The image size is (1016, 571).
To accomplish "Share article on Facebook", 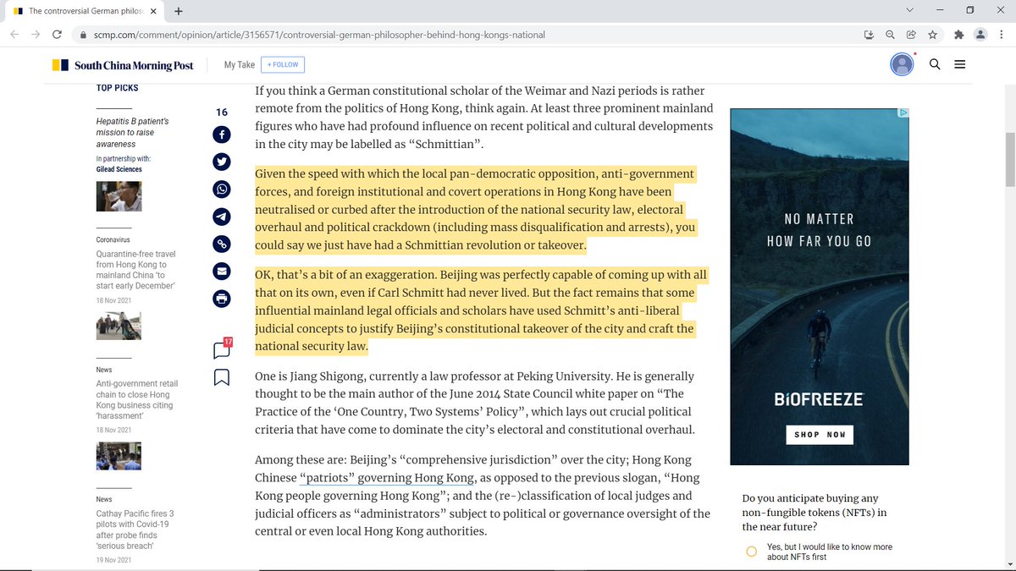I will point(222,135).
